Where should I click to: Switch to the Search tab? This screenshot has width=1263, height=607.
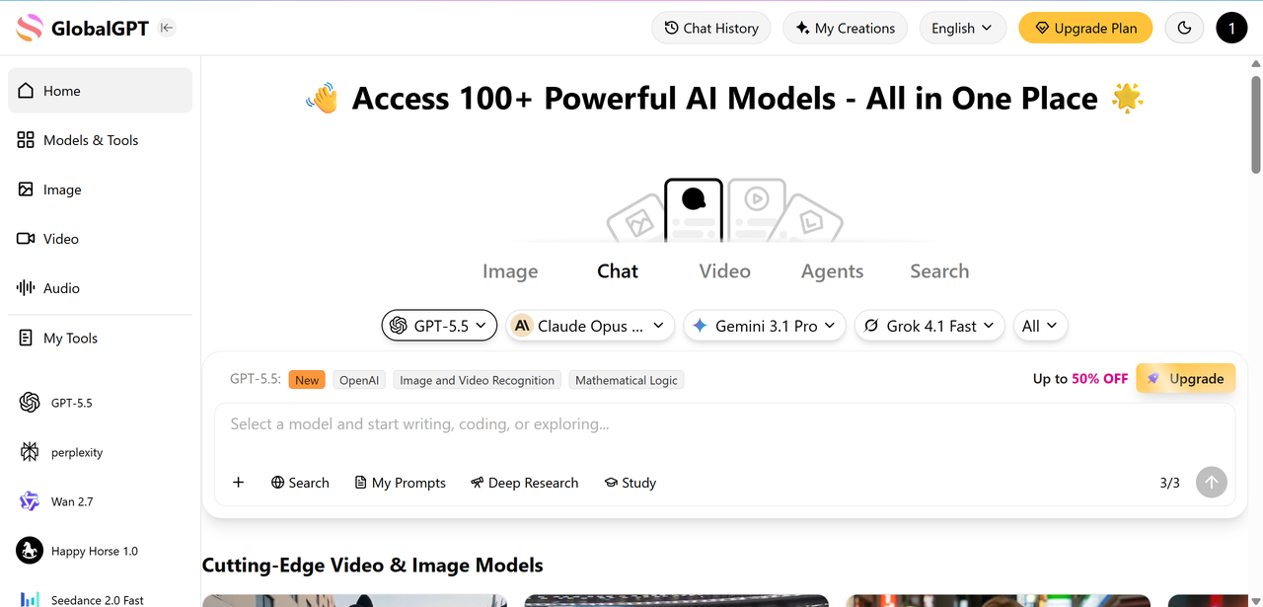tap(939, 271)
